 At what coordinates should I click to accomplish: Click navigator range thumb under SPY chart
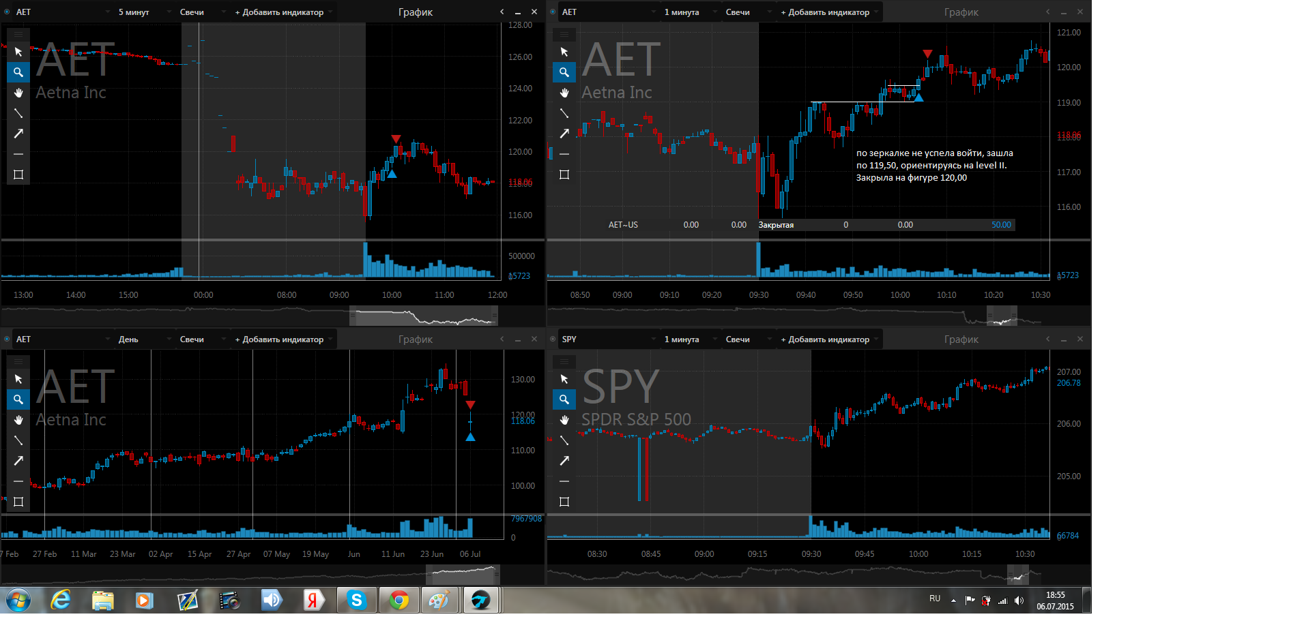(1018, 575)
